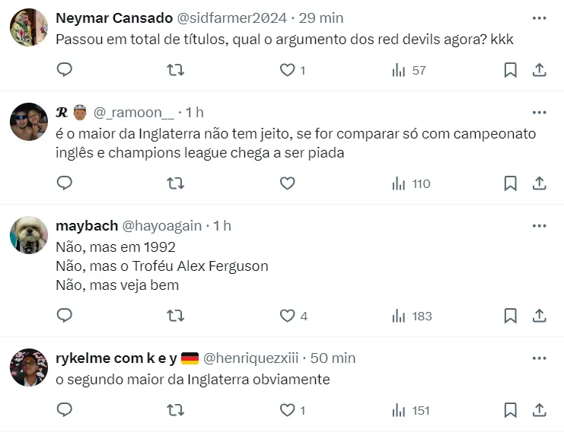Screen dimensions: 564x436
Task: Like maybach's tweet with 4 likes
Action: click(288, 316)
